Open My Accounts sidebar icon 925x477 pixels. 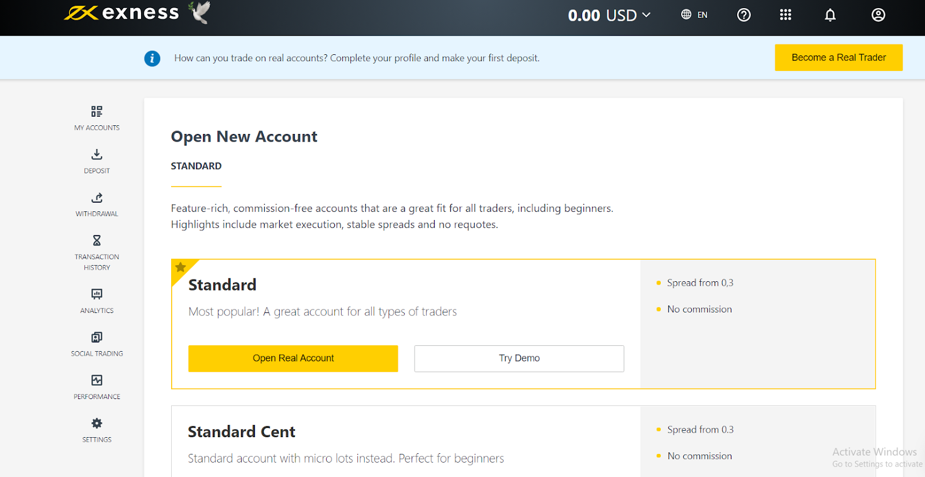[x=97, y=111]
